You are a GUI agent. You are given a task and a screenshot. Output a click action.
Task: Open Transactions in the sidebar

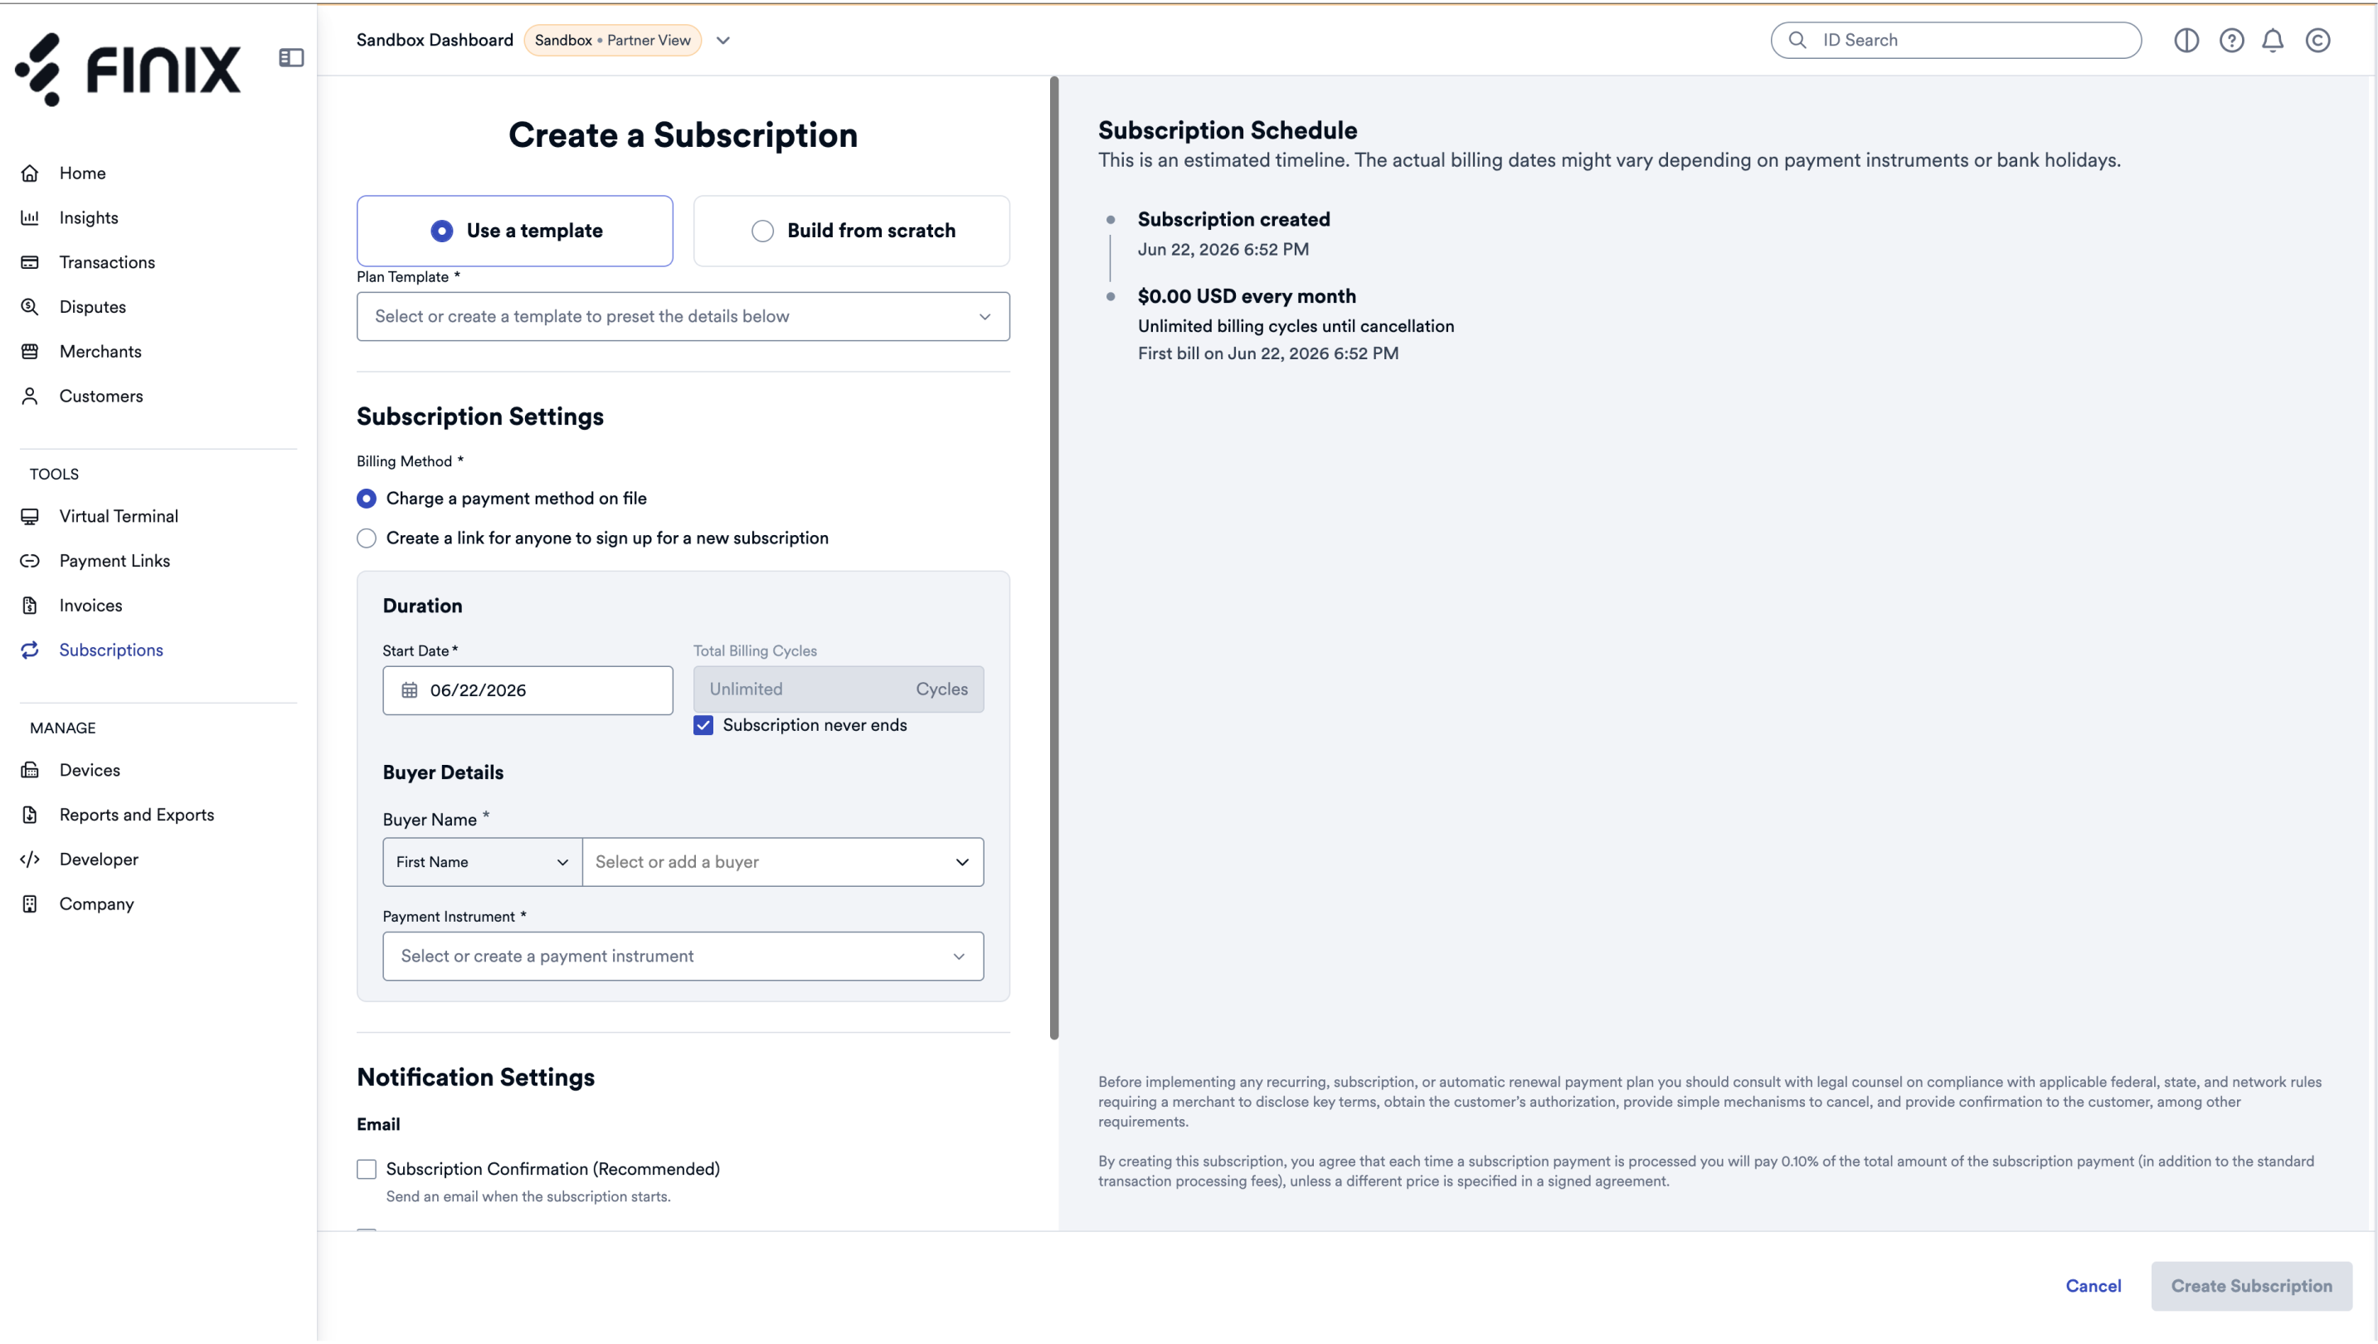click(107, 262)
